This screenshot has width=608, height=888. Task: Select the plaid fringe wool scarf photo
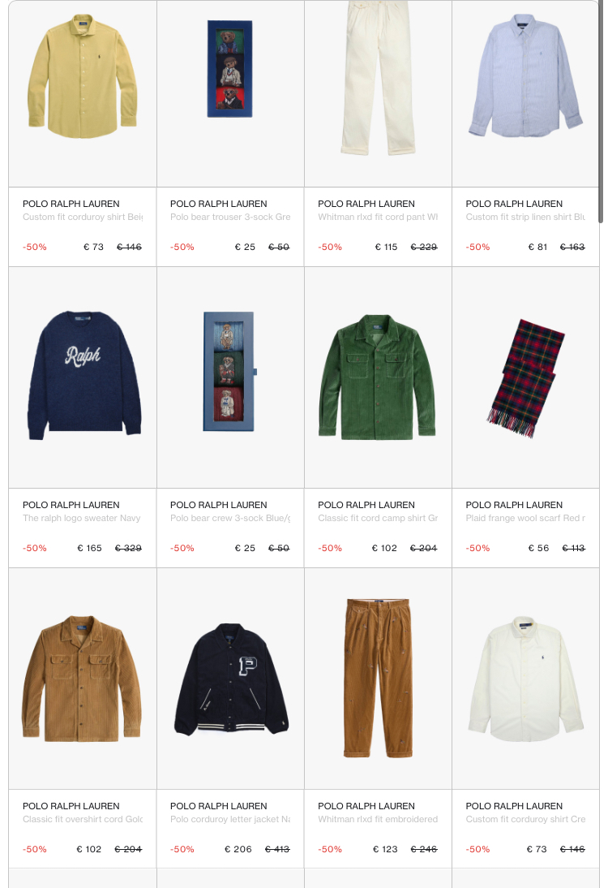tap(525, 378)
